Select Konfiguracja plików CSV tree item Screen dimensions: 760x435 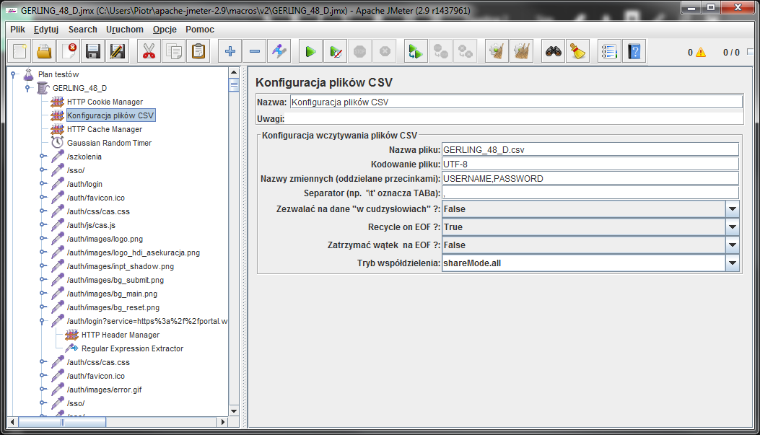[x=110, y=115]
